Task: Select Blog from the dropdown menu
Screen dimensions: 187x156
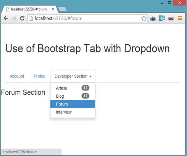Action: [60, 96]
